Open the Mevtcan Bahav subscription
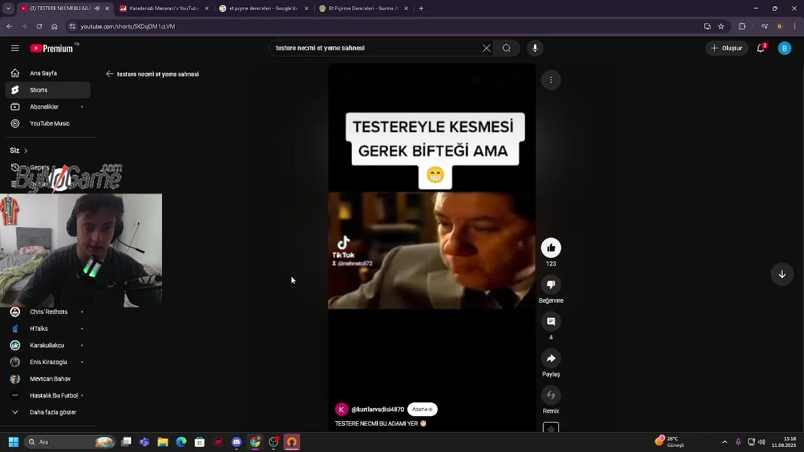 pyautogui.click(x=48, y=379)
